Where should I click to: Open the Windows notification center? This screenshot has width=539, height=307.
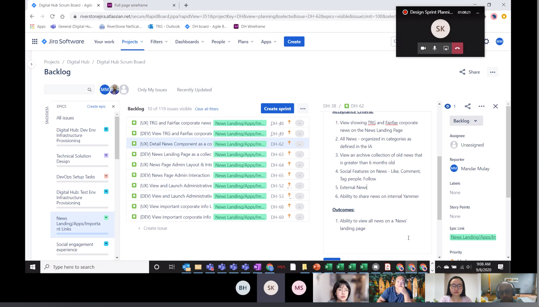[x=501, y=267]
